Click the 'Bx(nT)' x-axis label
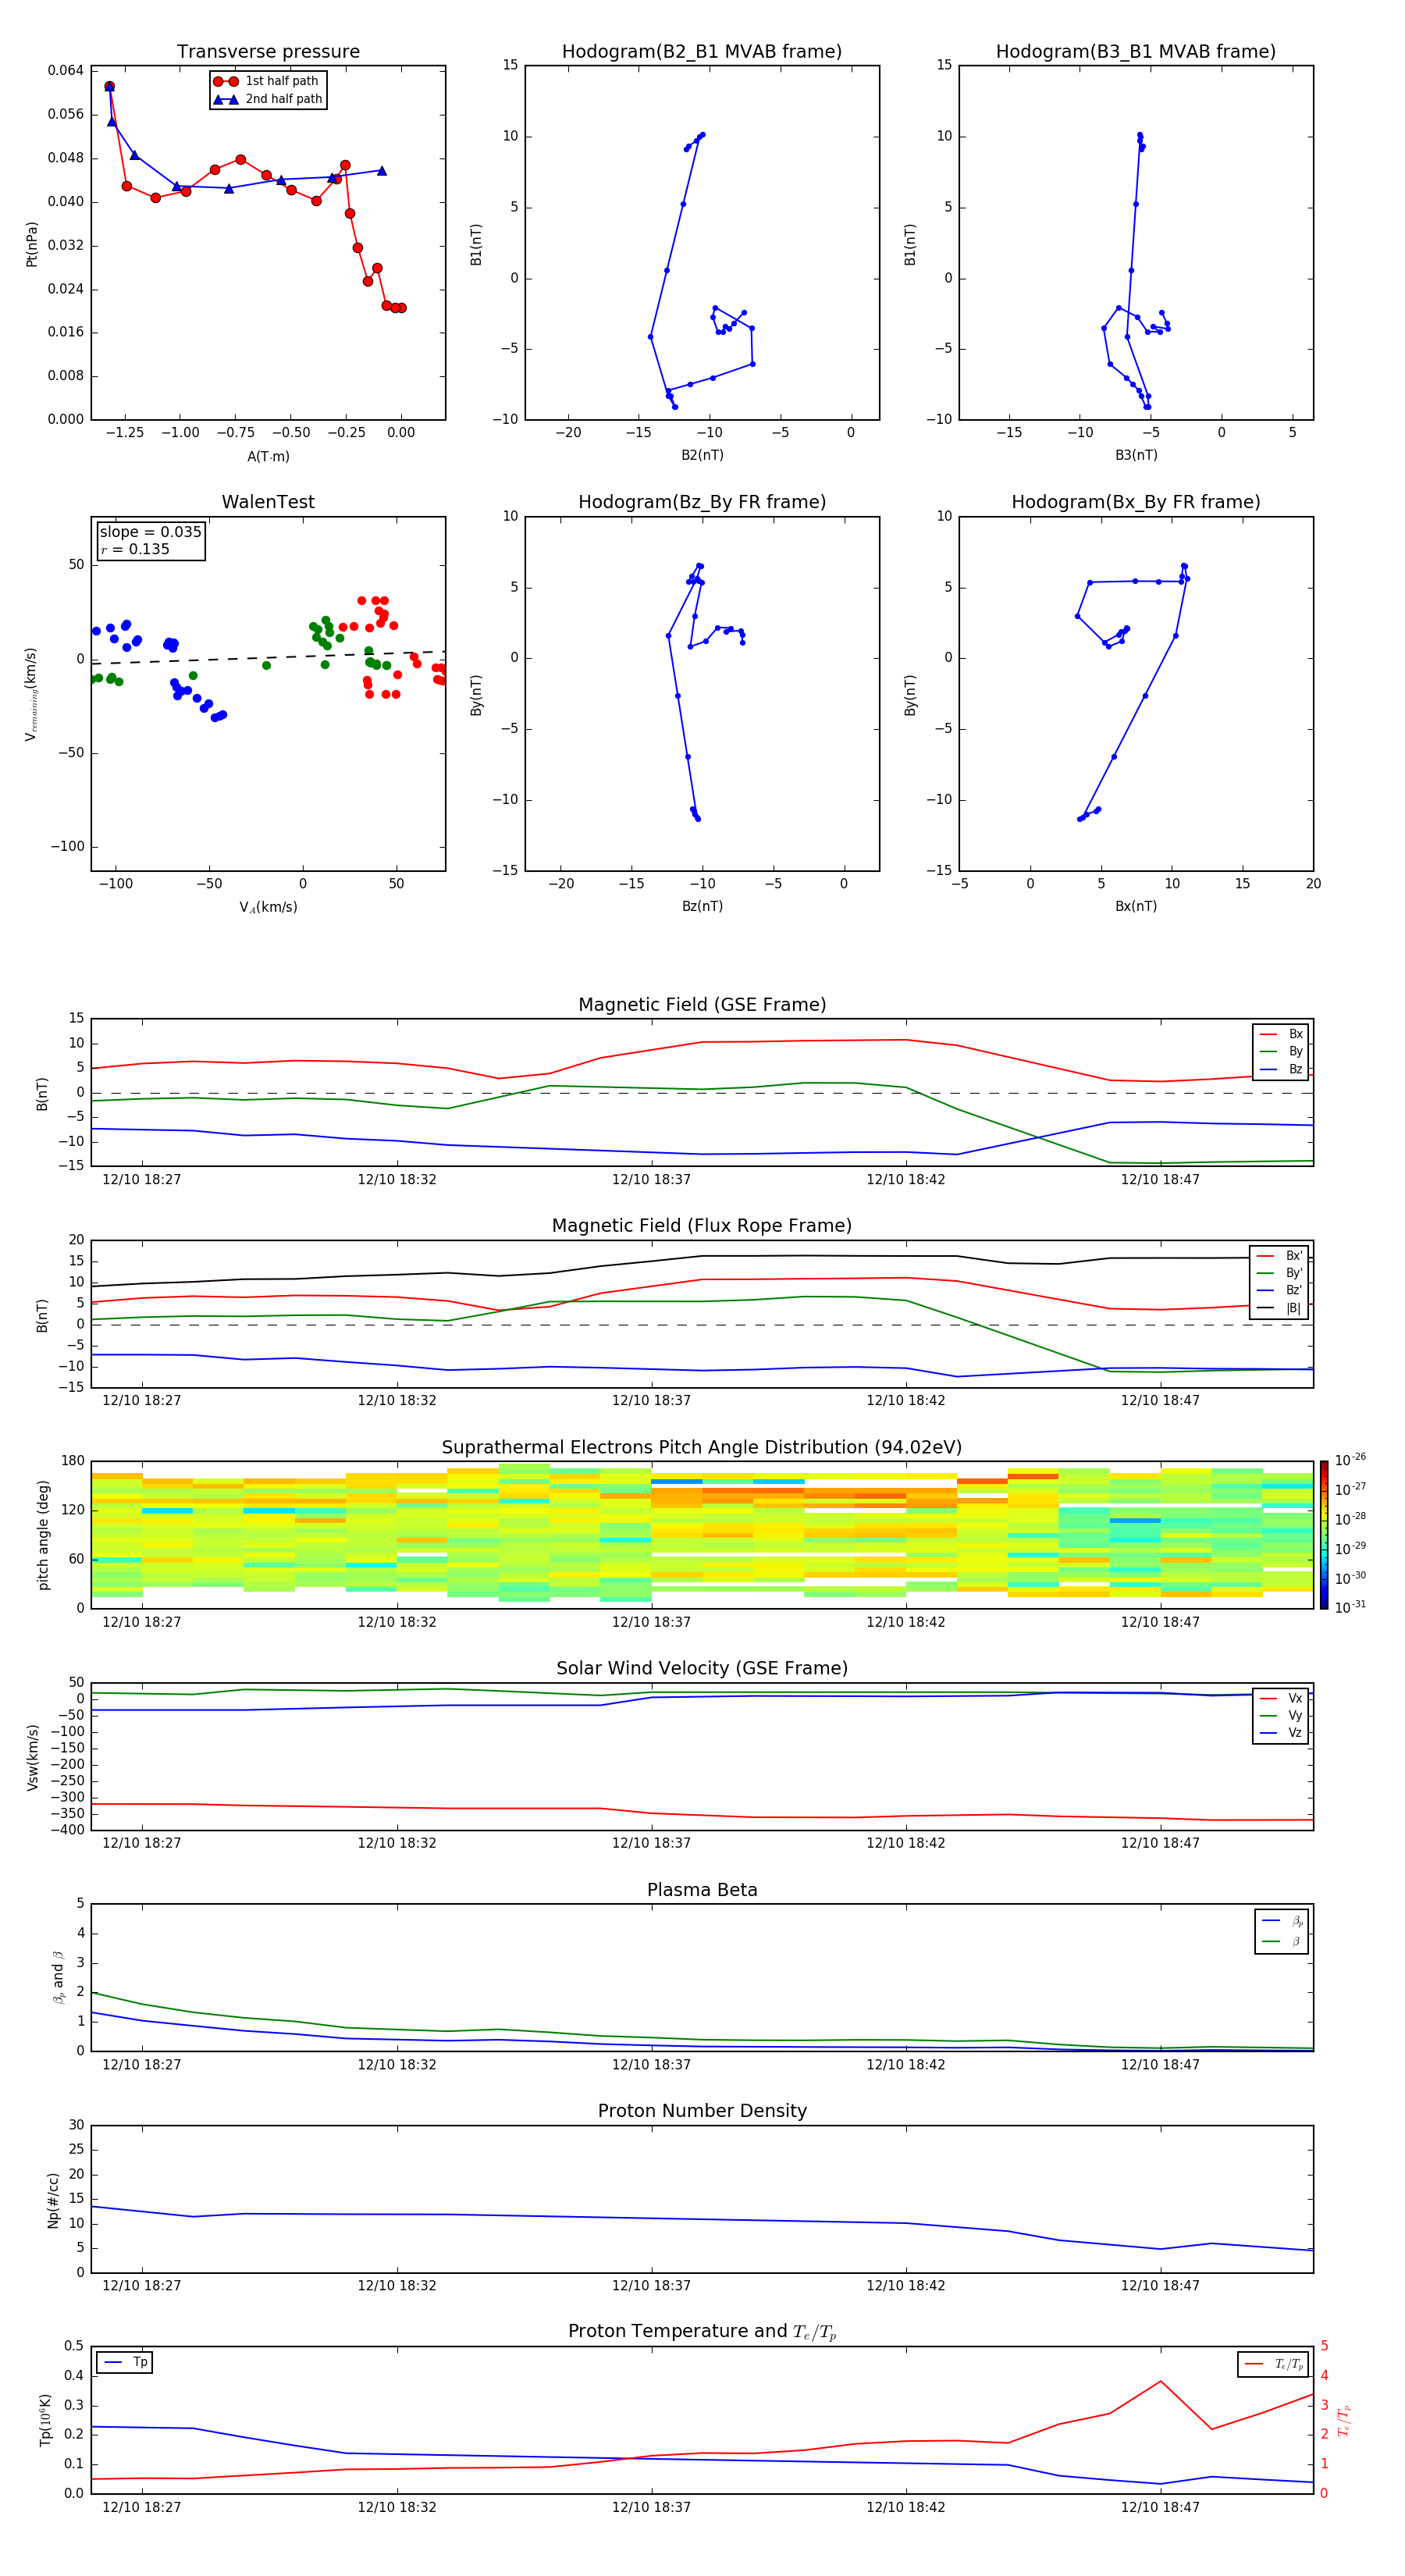The image size is (1405, 2576). pyautogui.click(x=1136, y=907)
